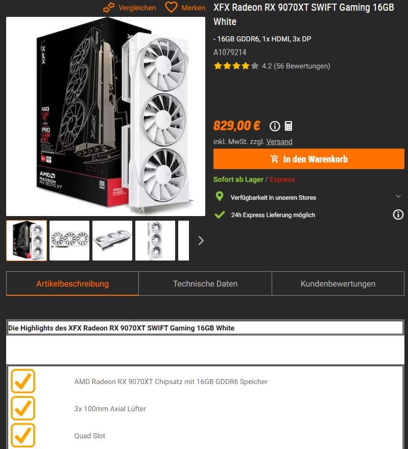Switch to the Technische Daten tab
Viewport: 408px width, 449px height.
tap(205, 283)
